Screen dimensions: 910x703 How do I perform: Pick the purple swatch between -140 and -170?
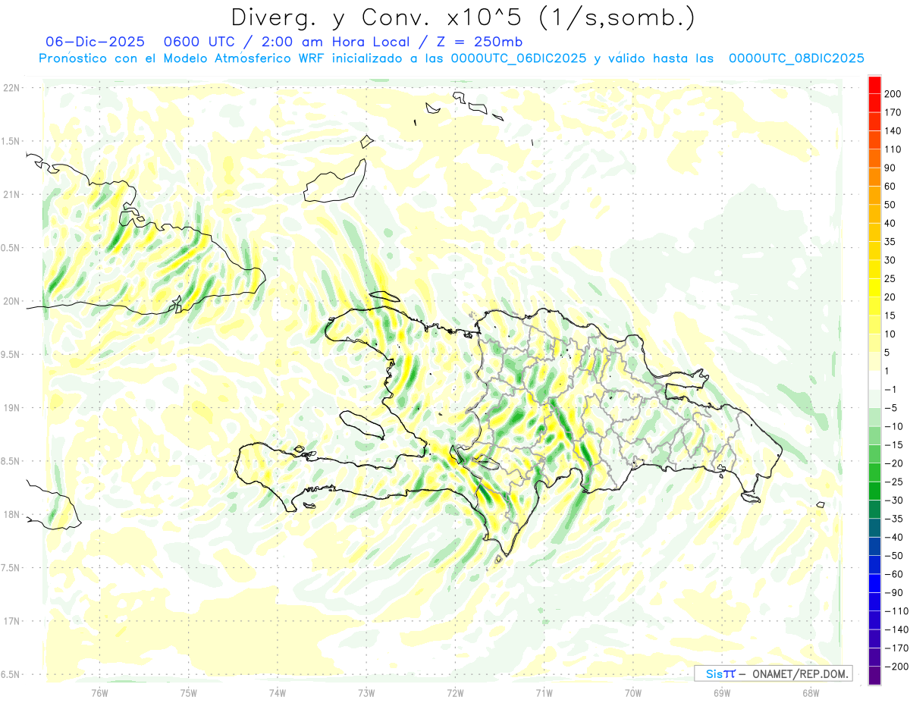874,639
